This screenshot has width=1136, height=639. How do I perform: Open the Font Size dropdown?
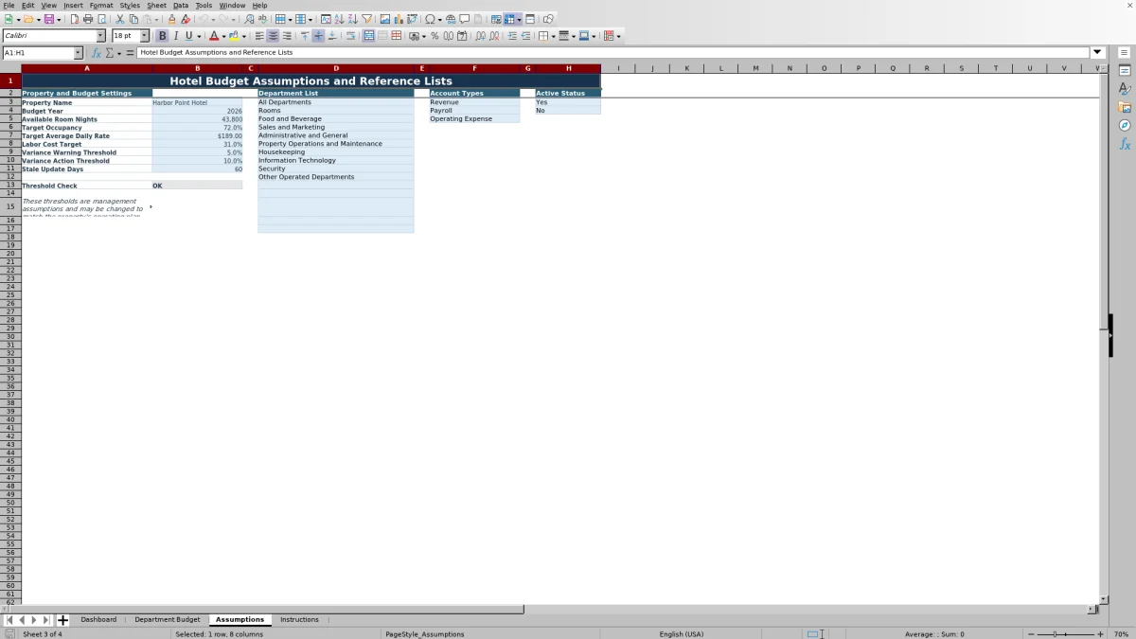145,36
